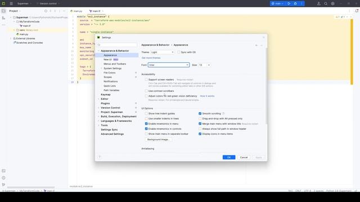Open run toolbar more actions ellipsis
Image resolution: width=360 pixels, height=202 pixels.
click(301, 3)
